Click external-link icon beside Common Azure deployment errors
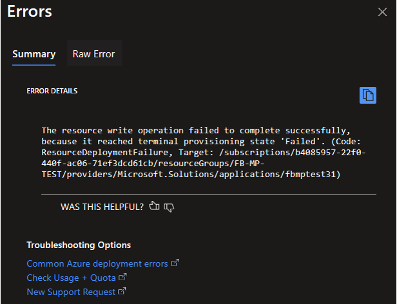397x304 pixels. click(x=174, y=263)
